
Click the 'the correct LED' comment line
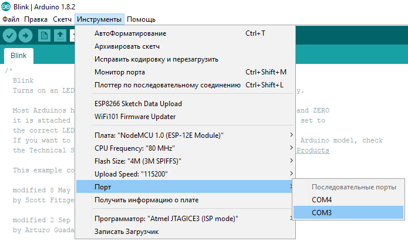tap(43, 131)
